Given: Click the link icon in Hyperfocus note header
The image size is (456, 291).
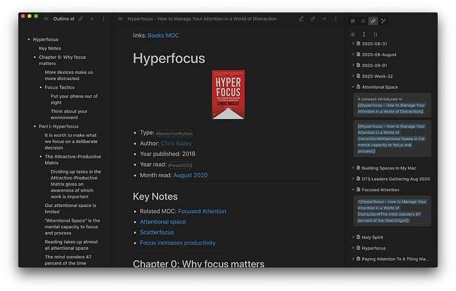Looking at the screenshot, I should tap(313, 19).
